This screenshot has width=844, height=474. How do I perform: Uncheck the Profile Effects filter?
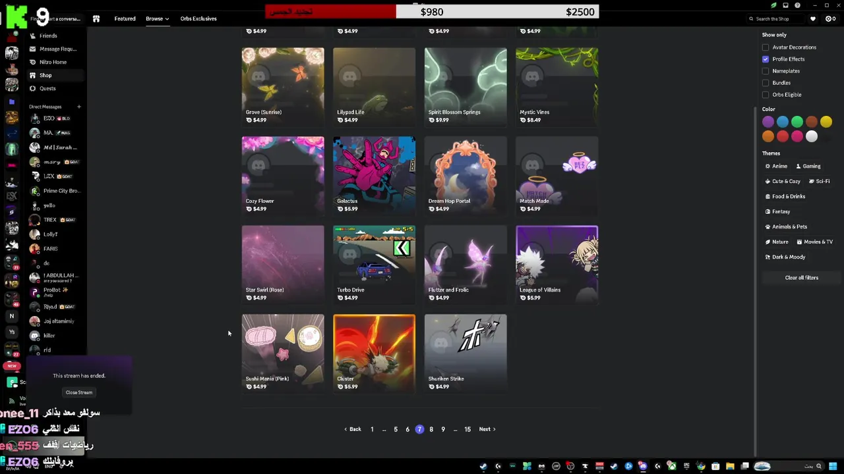click(766, 59)
